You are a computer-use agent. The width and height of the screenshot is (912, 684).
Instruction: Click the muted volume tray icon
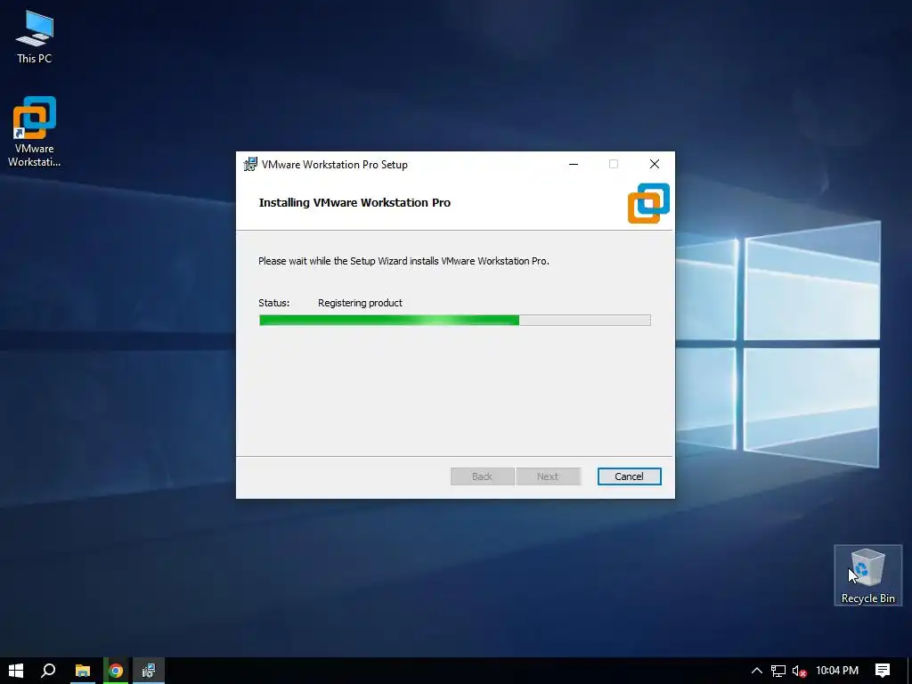799,671
